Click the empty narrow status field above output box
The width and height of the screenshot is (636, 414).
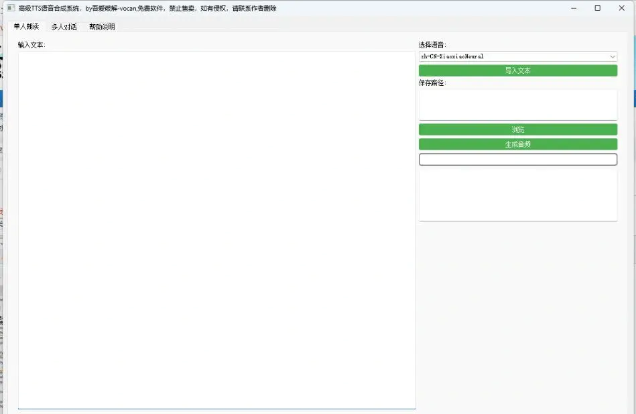(x=518, y=159)
